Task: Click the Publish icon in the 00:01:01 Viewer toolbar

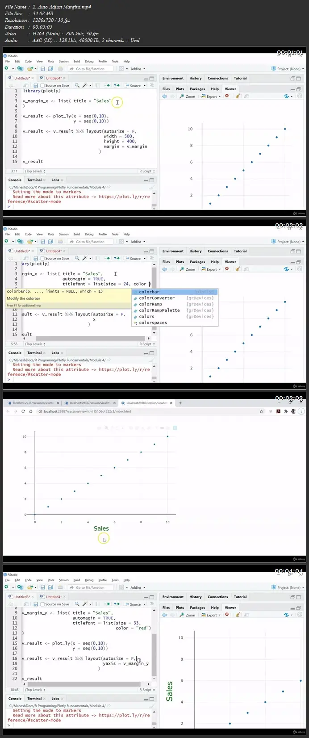Action: click(287, 96)
